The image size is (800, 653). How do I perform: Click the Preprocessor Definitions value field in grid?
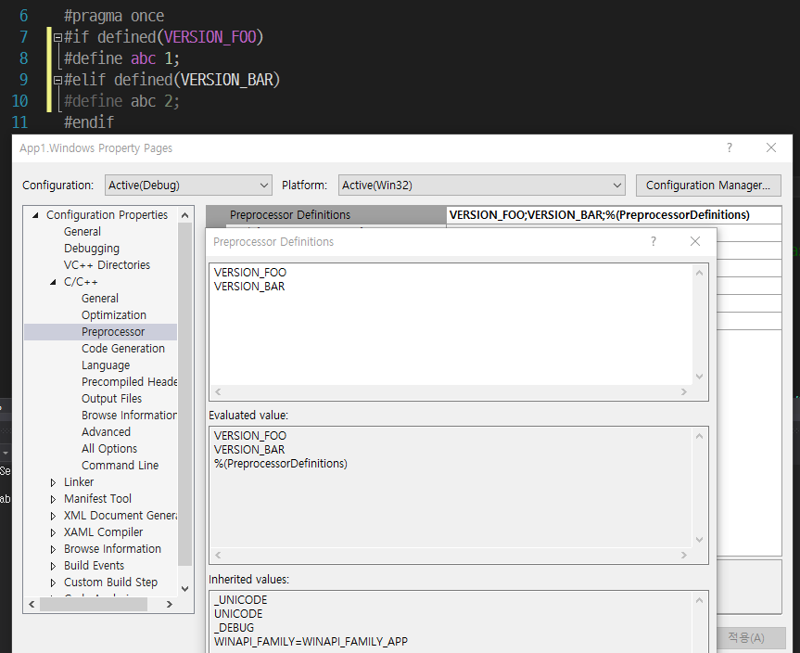[614, 215]
